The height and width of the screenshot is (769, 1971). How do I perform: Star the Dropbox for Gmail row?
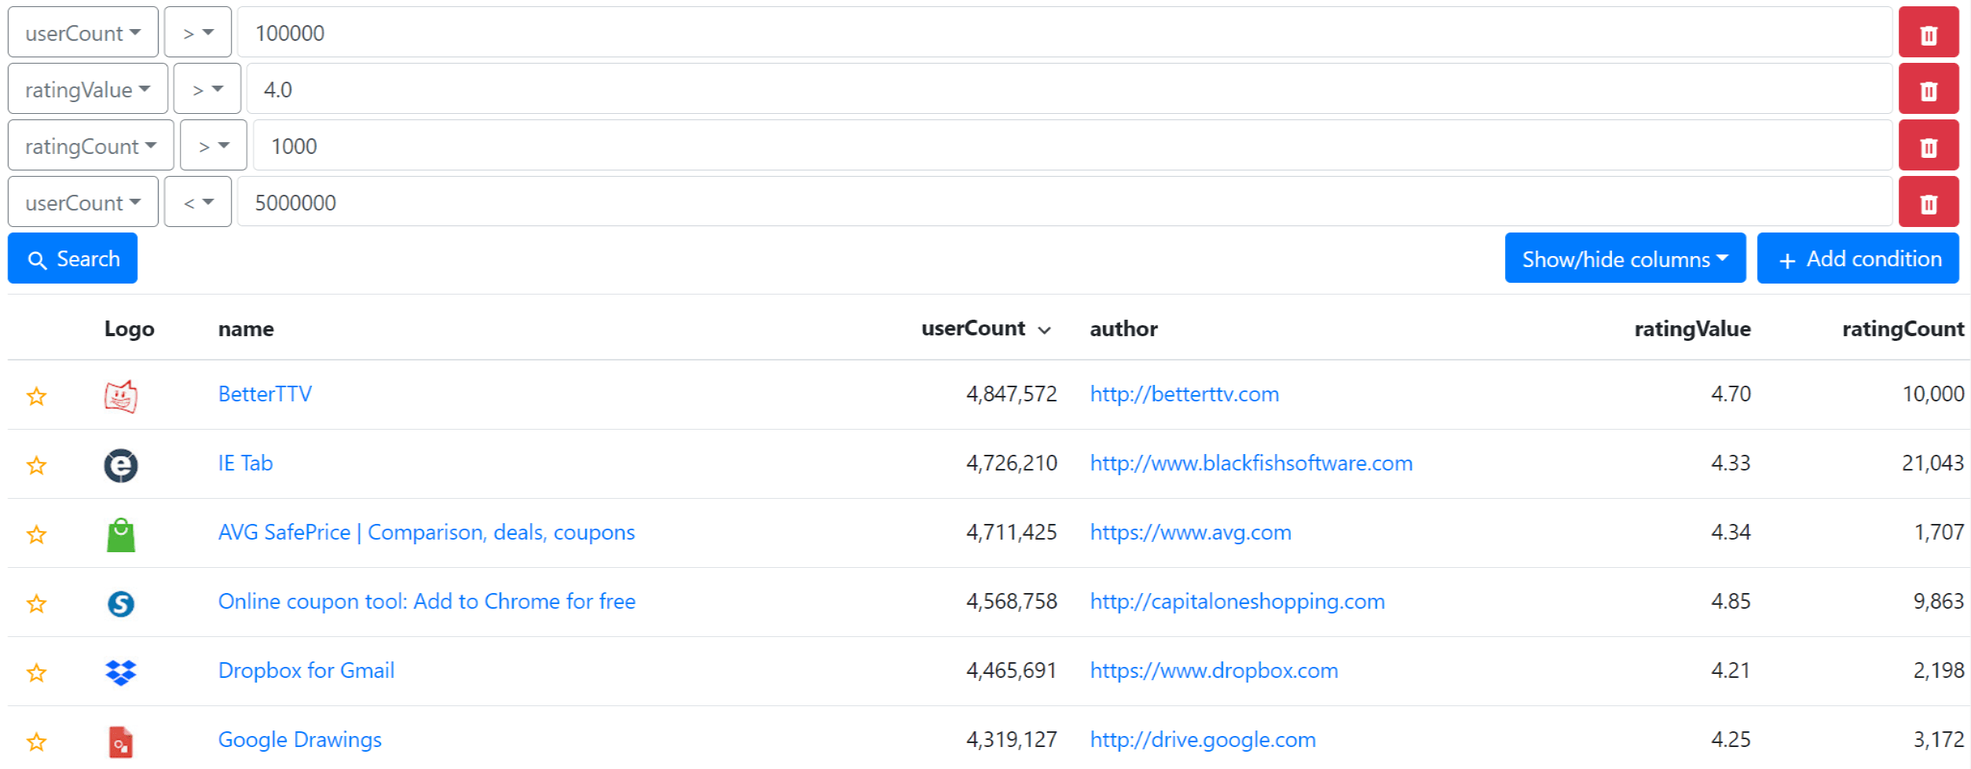[x=36, y=672]
